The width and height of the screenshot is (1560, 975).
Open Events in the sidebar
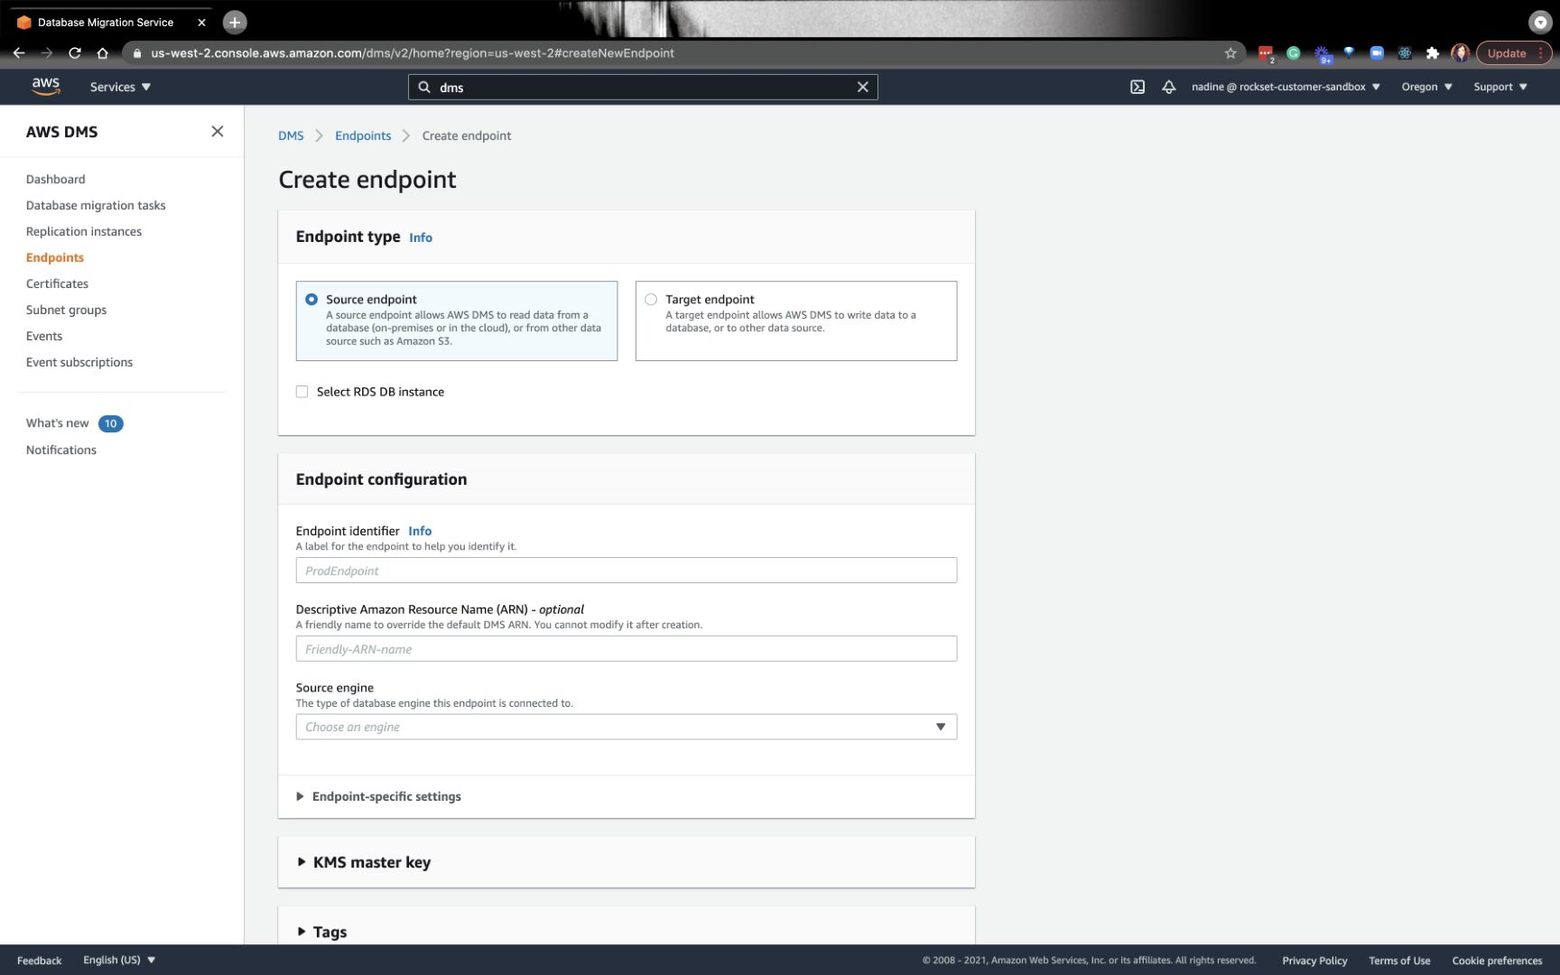pos(44,337)
